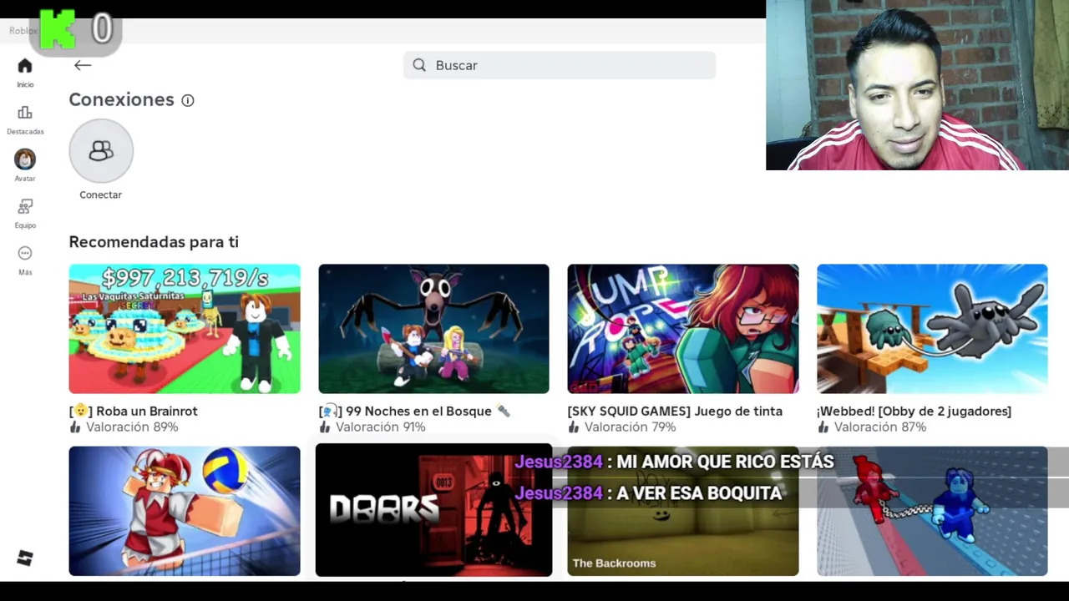Open the volleyball game thumbnail
This screenshot has width=1069, height=601.
(x=185, y=511)
